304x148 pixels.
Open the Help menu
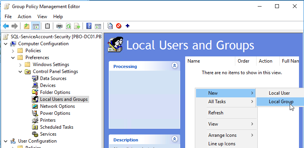point(58,17)
